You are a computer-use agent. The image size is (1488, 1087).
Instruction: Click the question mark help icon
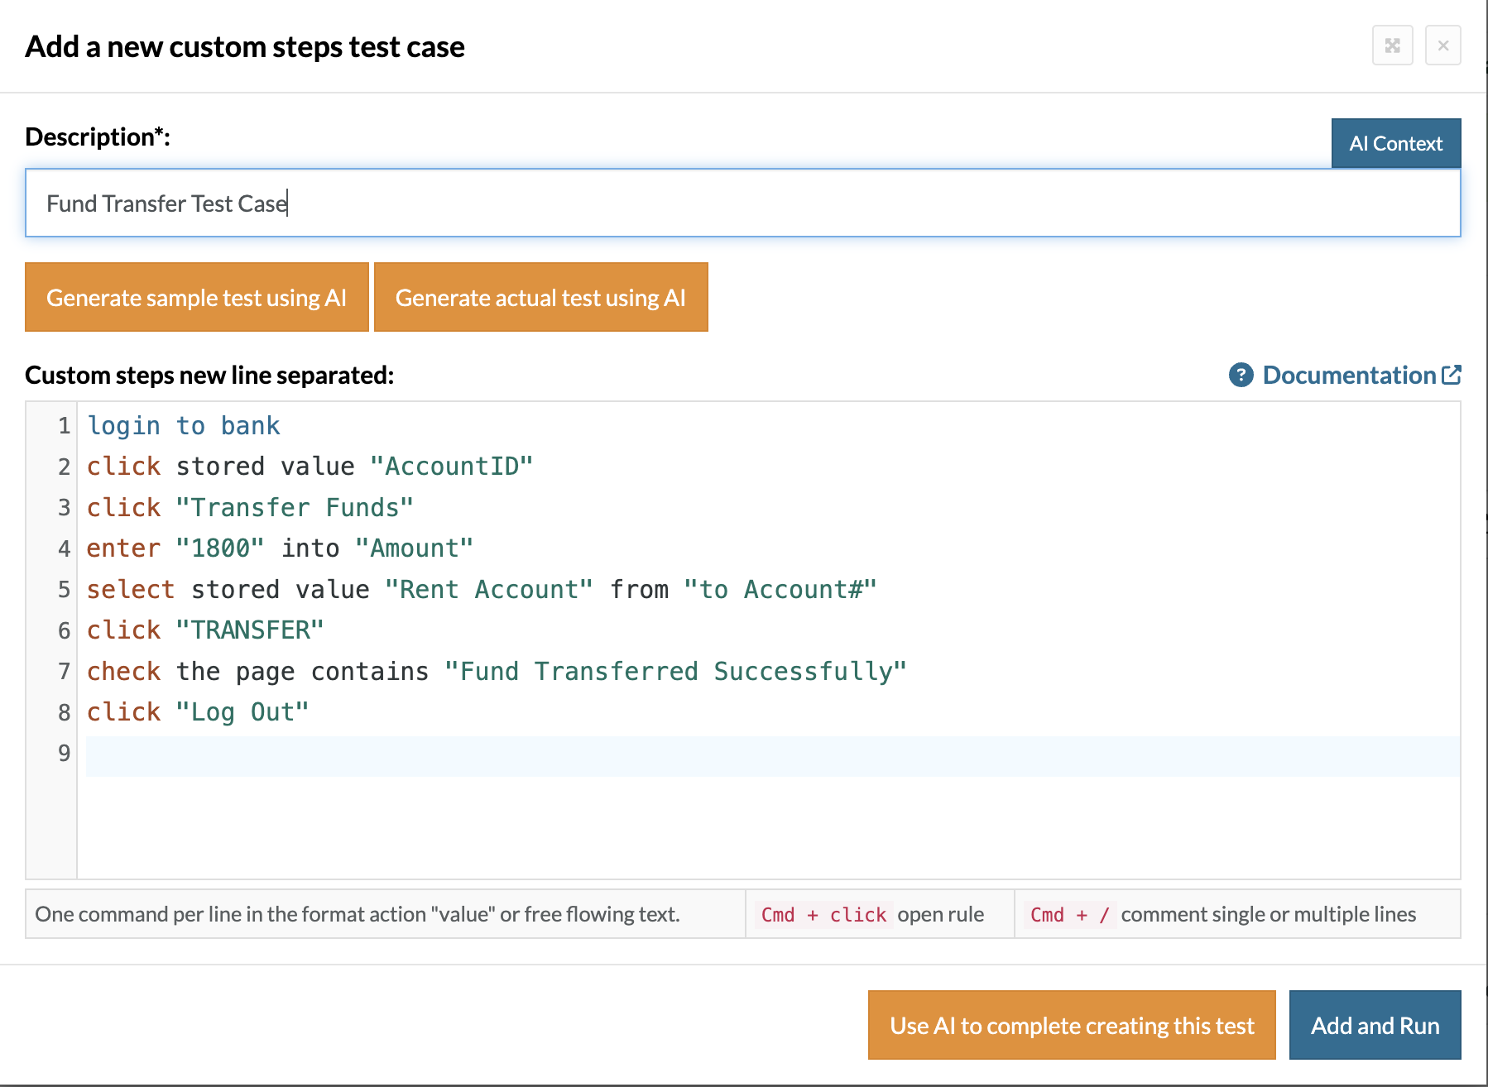point(1241,376)
